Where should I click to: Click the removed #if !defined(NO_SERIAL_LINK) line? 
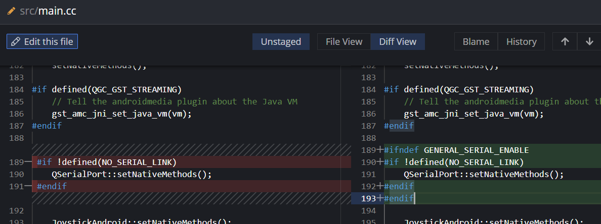click(x=107, y=162)
